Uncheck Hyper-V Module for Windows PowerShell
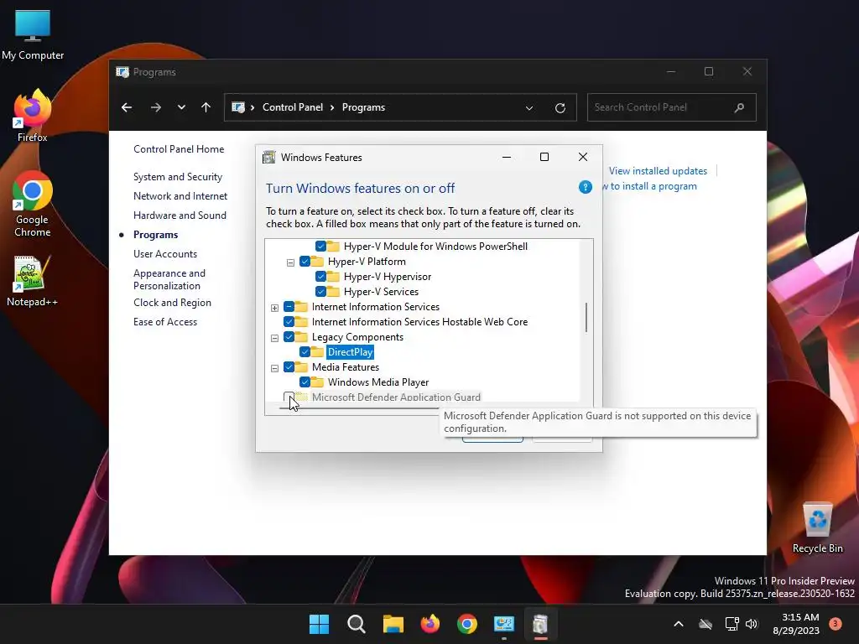The height and width of the screenshot is (644, 859). [x=321, y=247]
